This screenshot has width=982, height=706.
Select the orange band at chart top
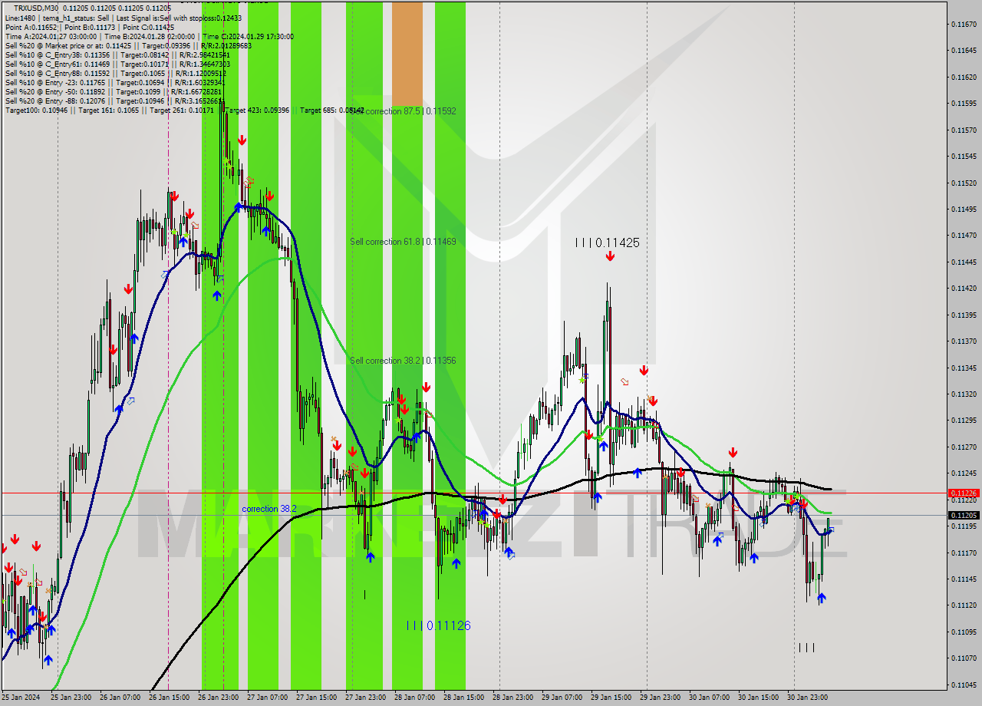[x=407, y=53]
